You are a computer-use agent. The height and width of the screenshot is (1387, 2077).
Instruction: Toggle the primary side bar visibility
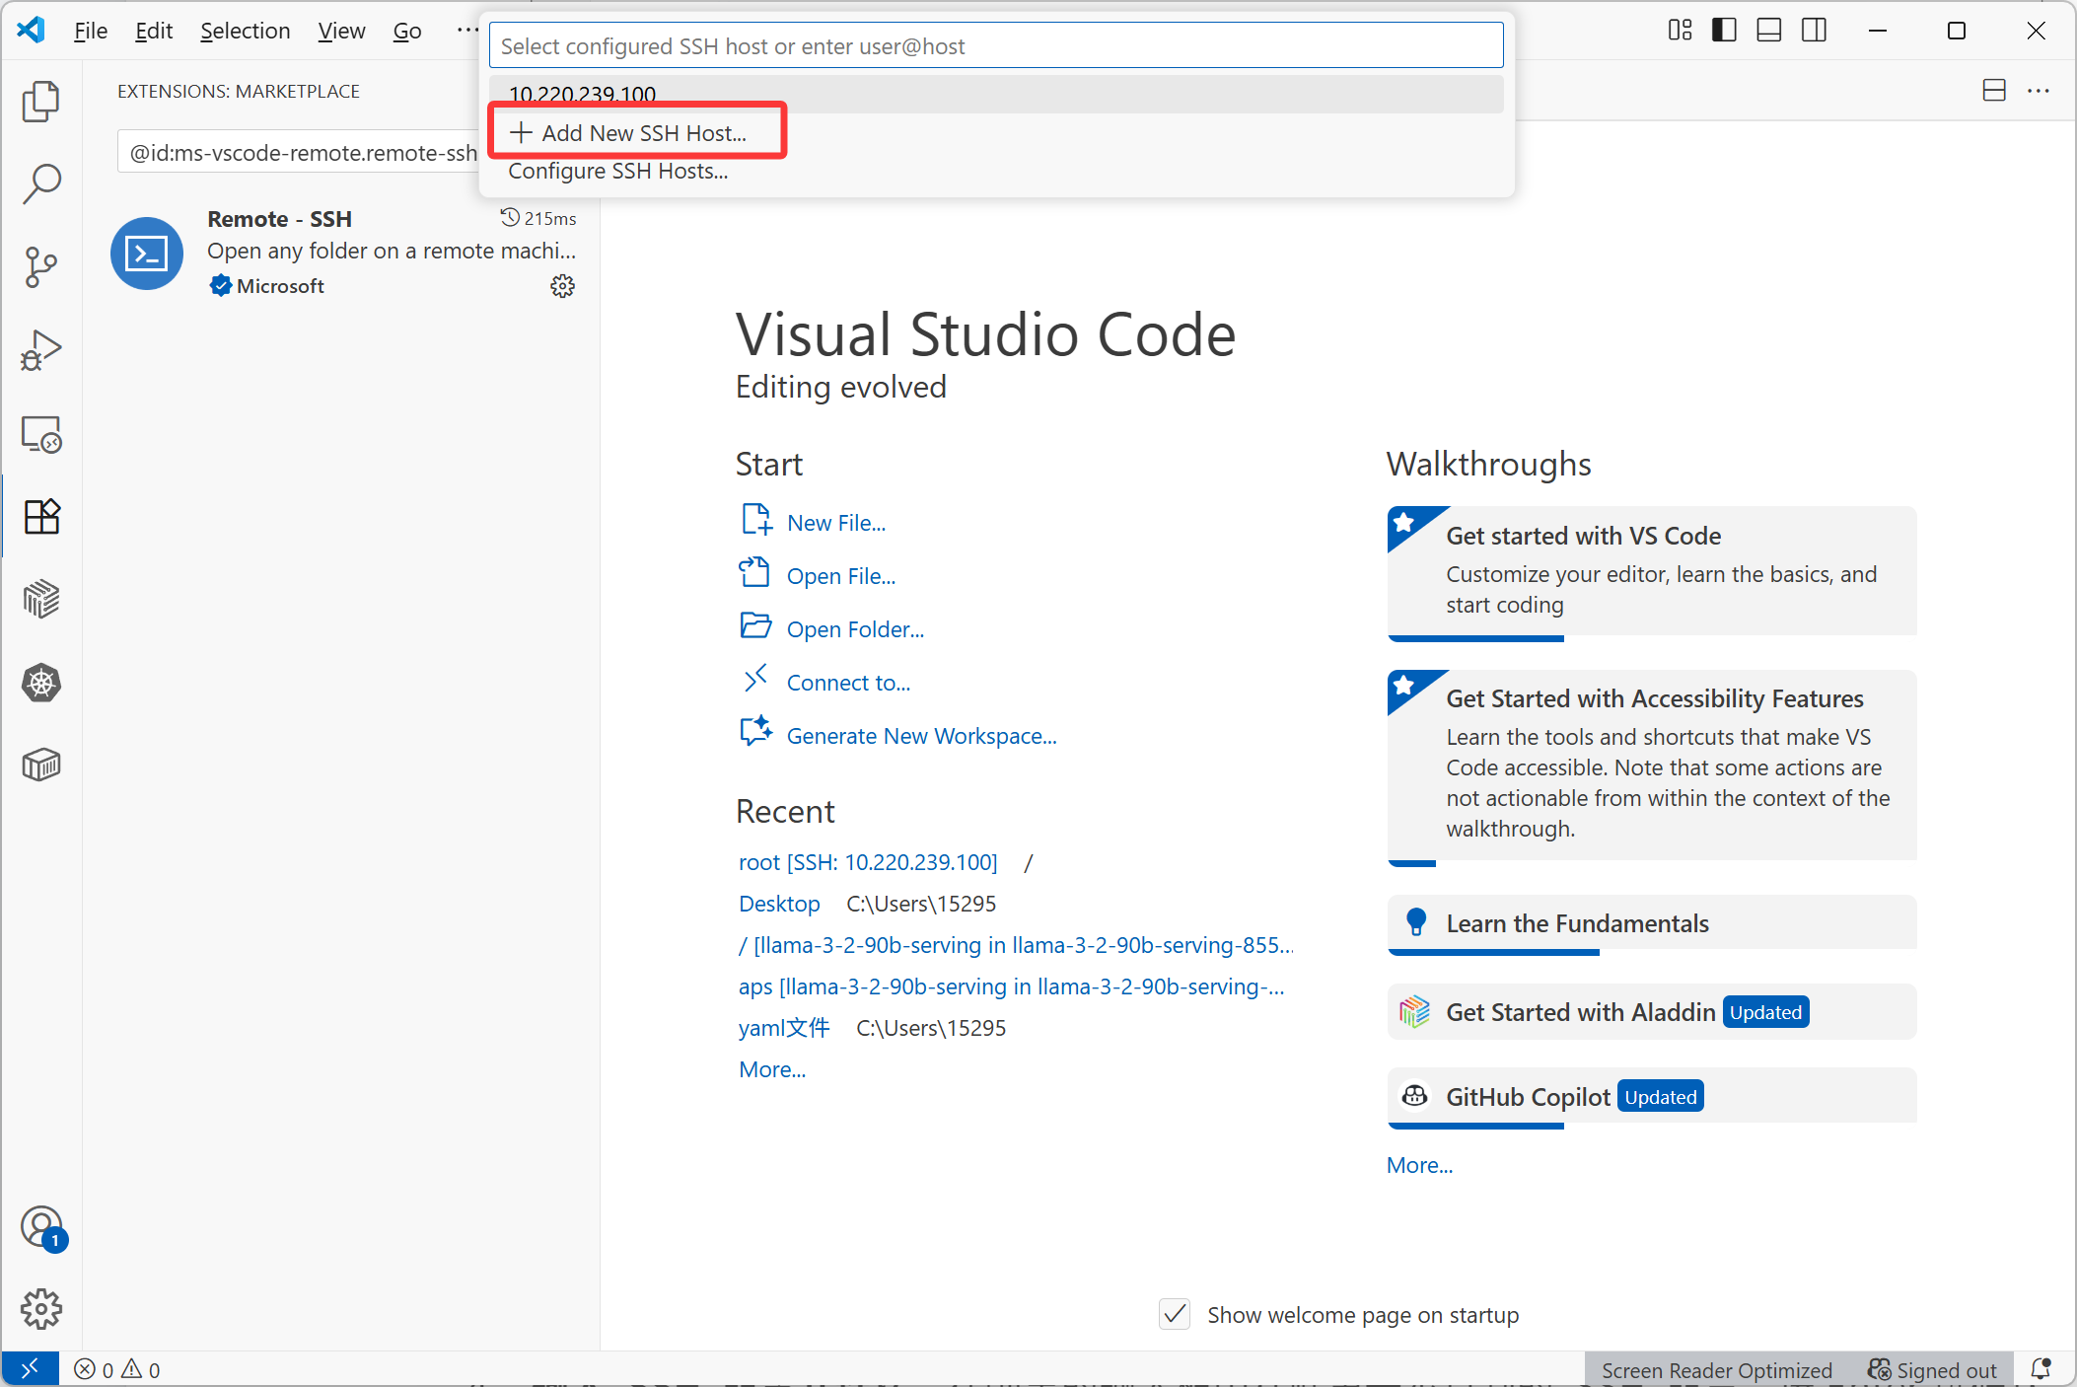(x=1724, y=31)
